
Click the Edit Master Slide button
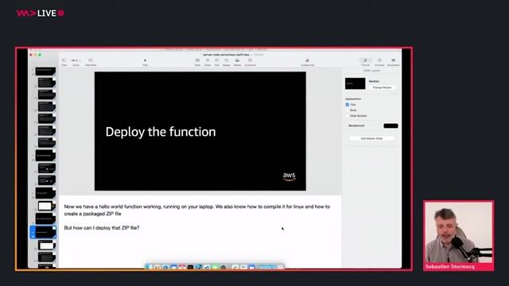pyautogui.click(x=371, y=138)
